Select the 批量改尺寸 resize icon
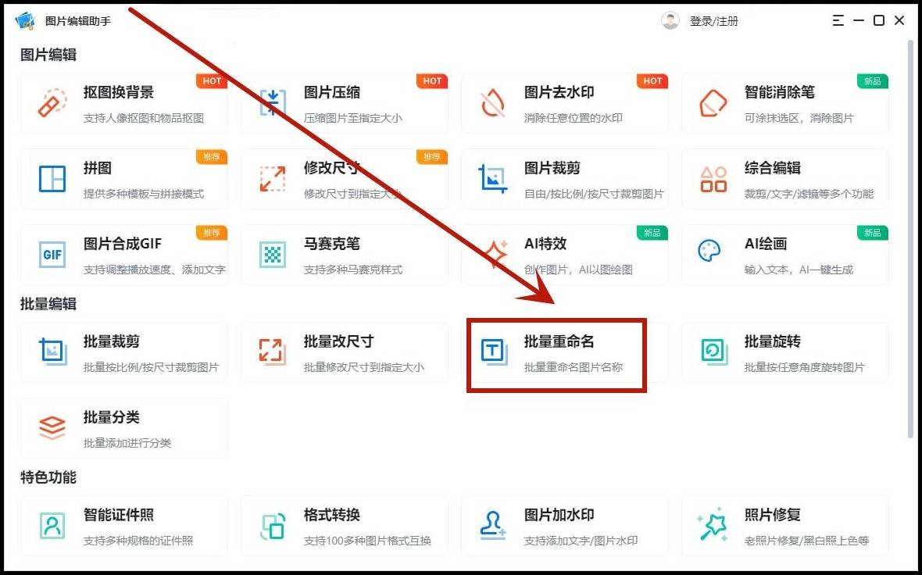Image resolution: width=922 pixels, height=575 pixels. coord(272,352)
